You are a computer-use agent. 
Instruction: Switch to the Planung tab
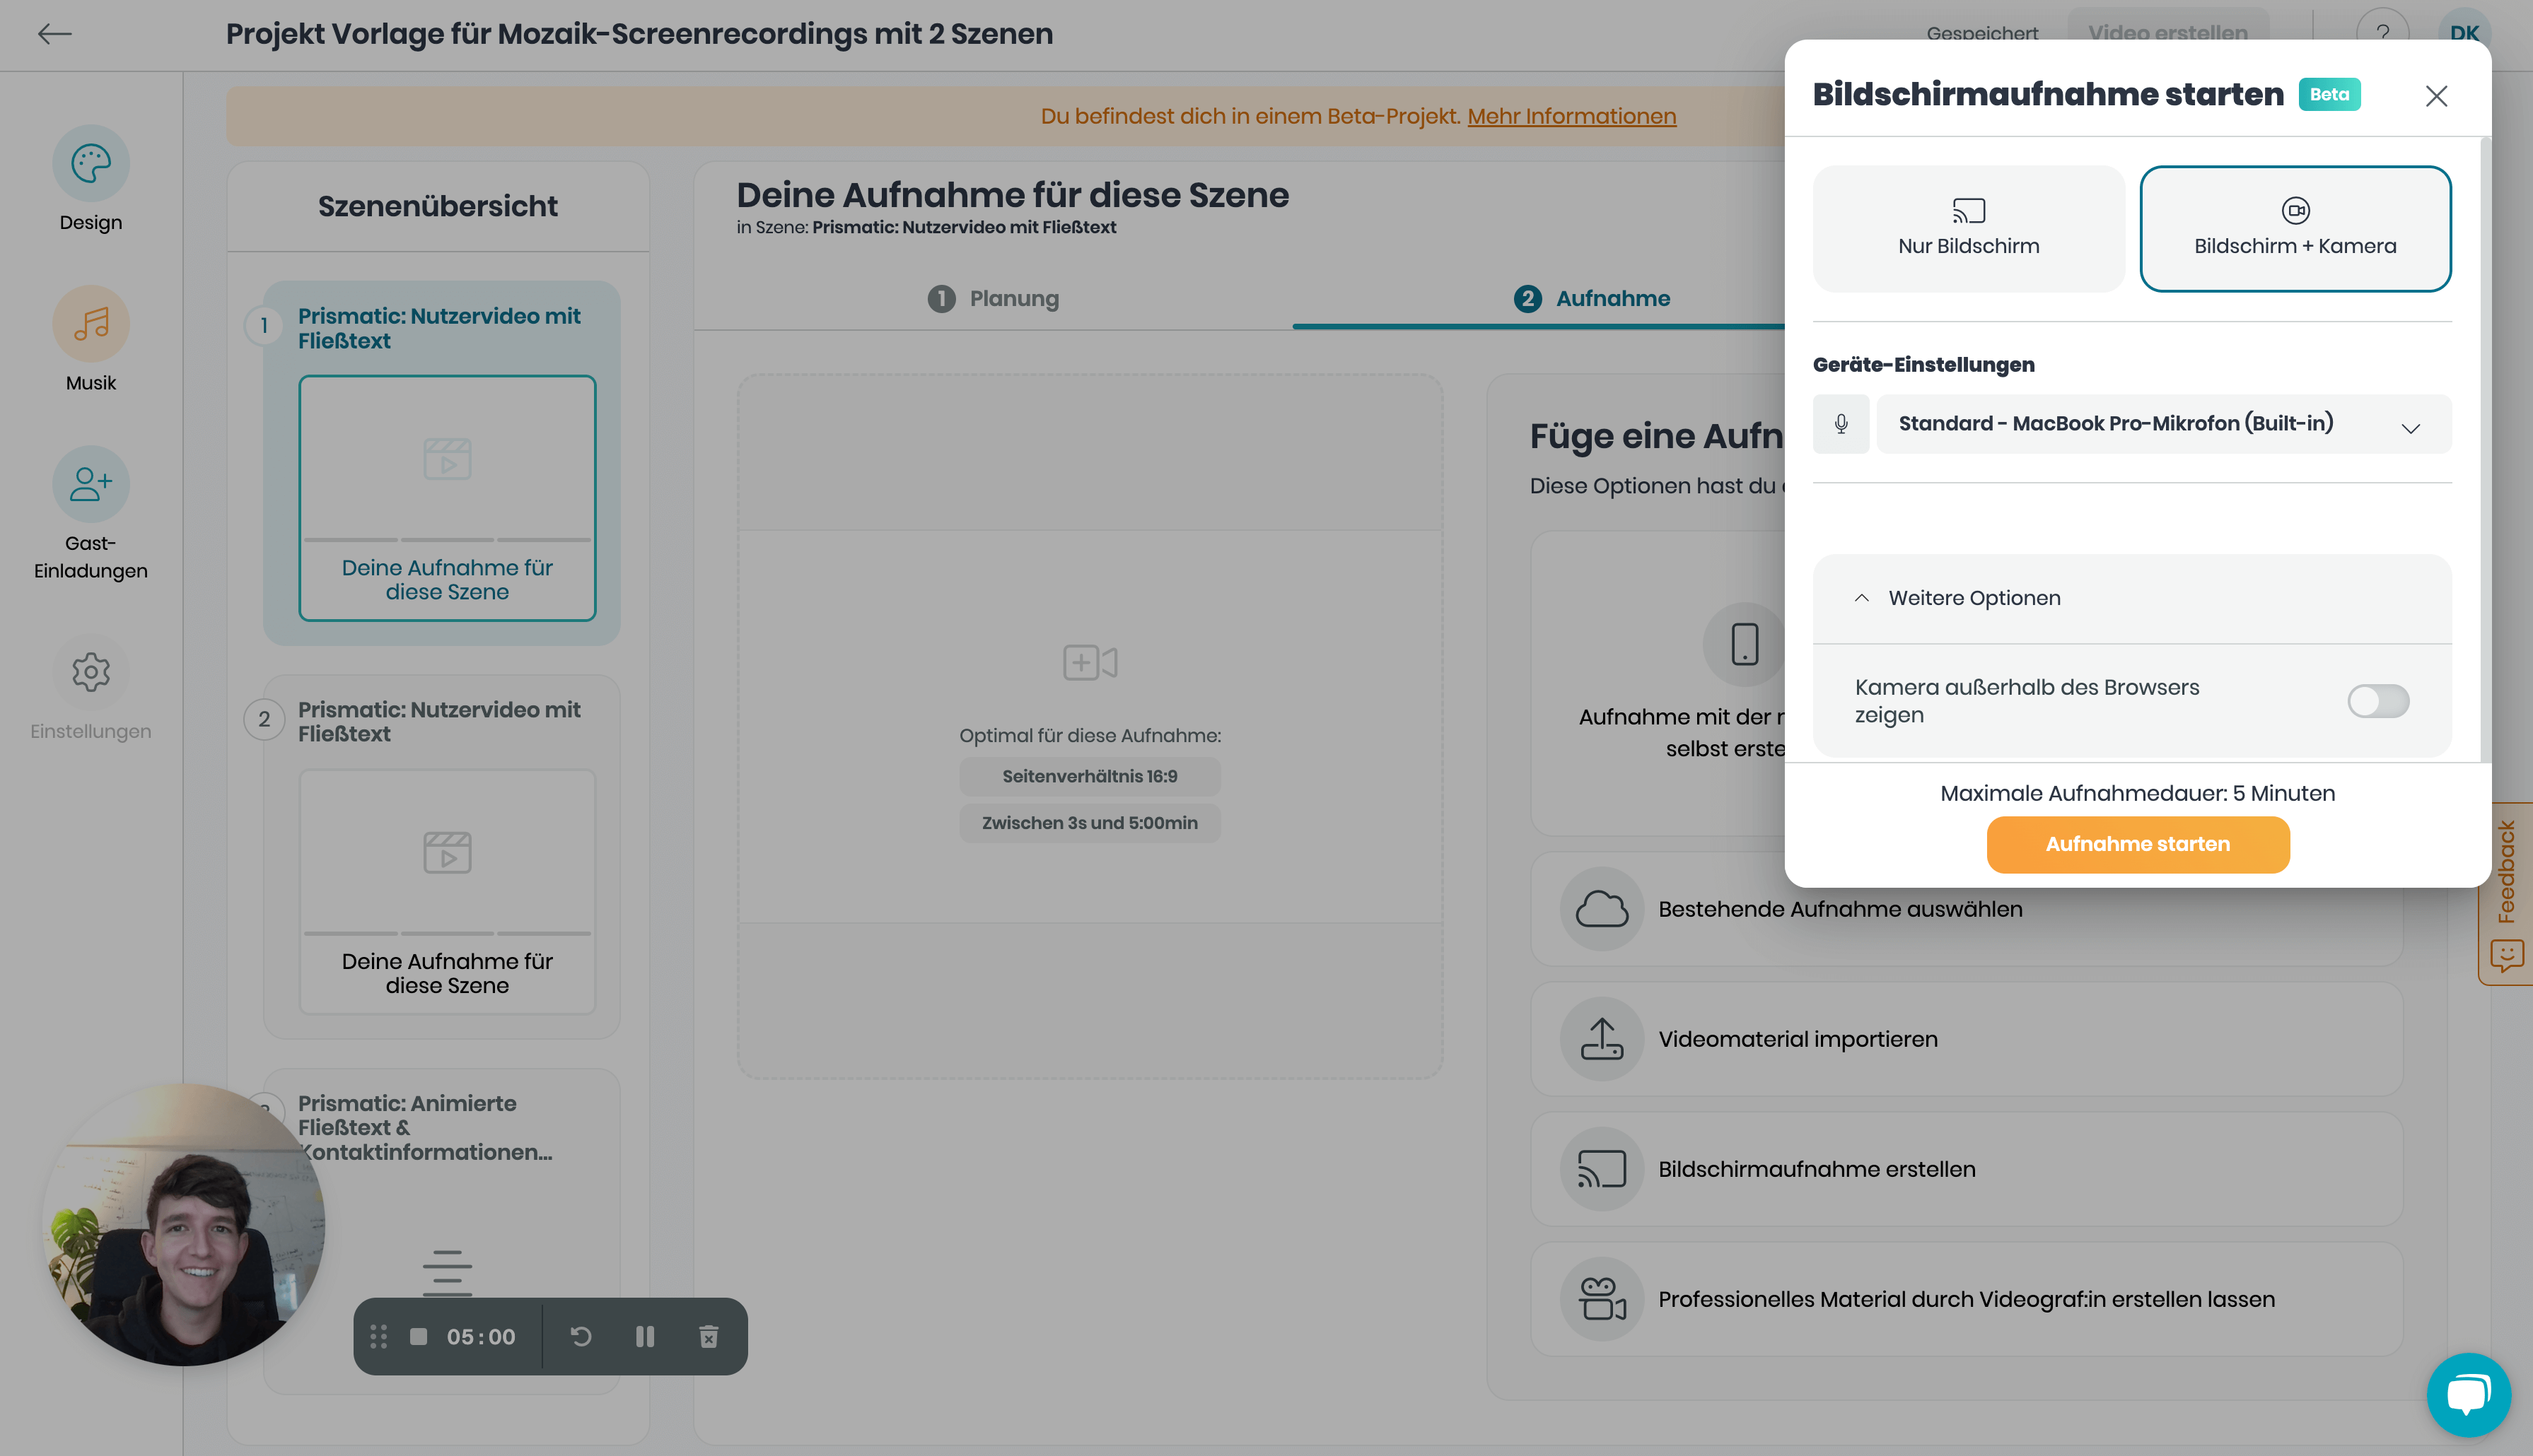[x=994, y=298]
